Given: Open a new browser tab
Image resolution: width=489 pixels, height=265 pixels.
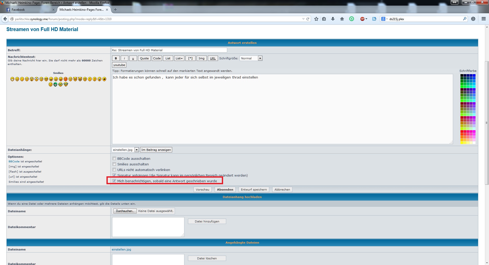Looking at the screenshot, I should pos(115,10).
